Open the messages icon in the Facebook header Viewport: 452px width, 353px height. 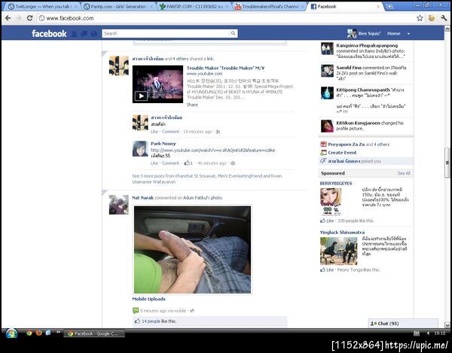(x=84, y=34)
